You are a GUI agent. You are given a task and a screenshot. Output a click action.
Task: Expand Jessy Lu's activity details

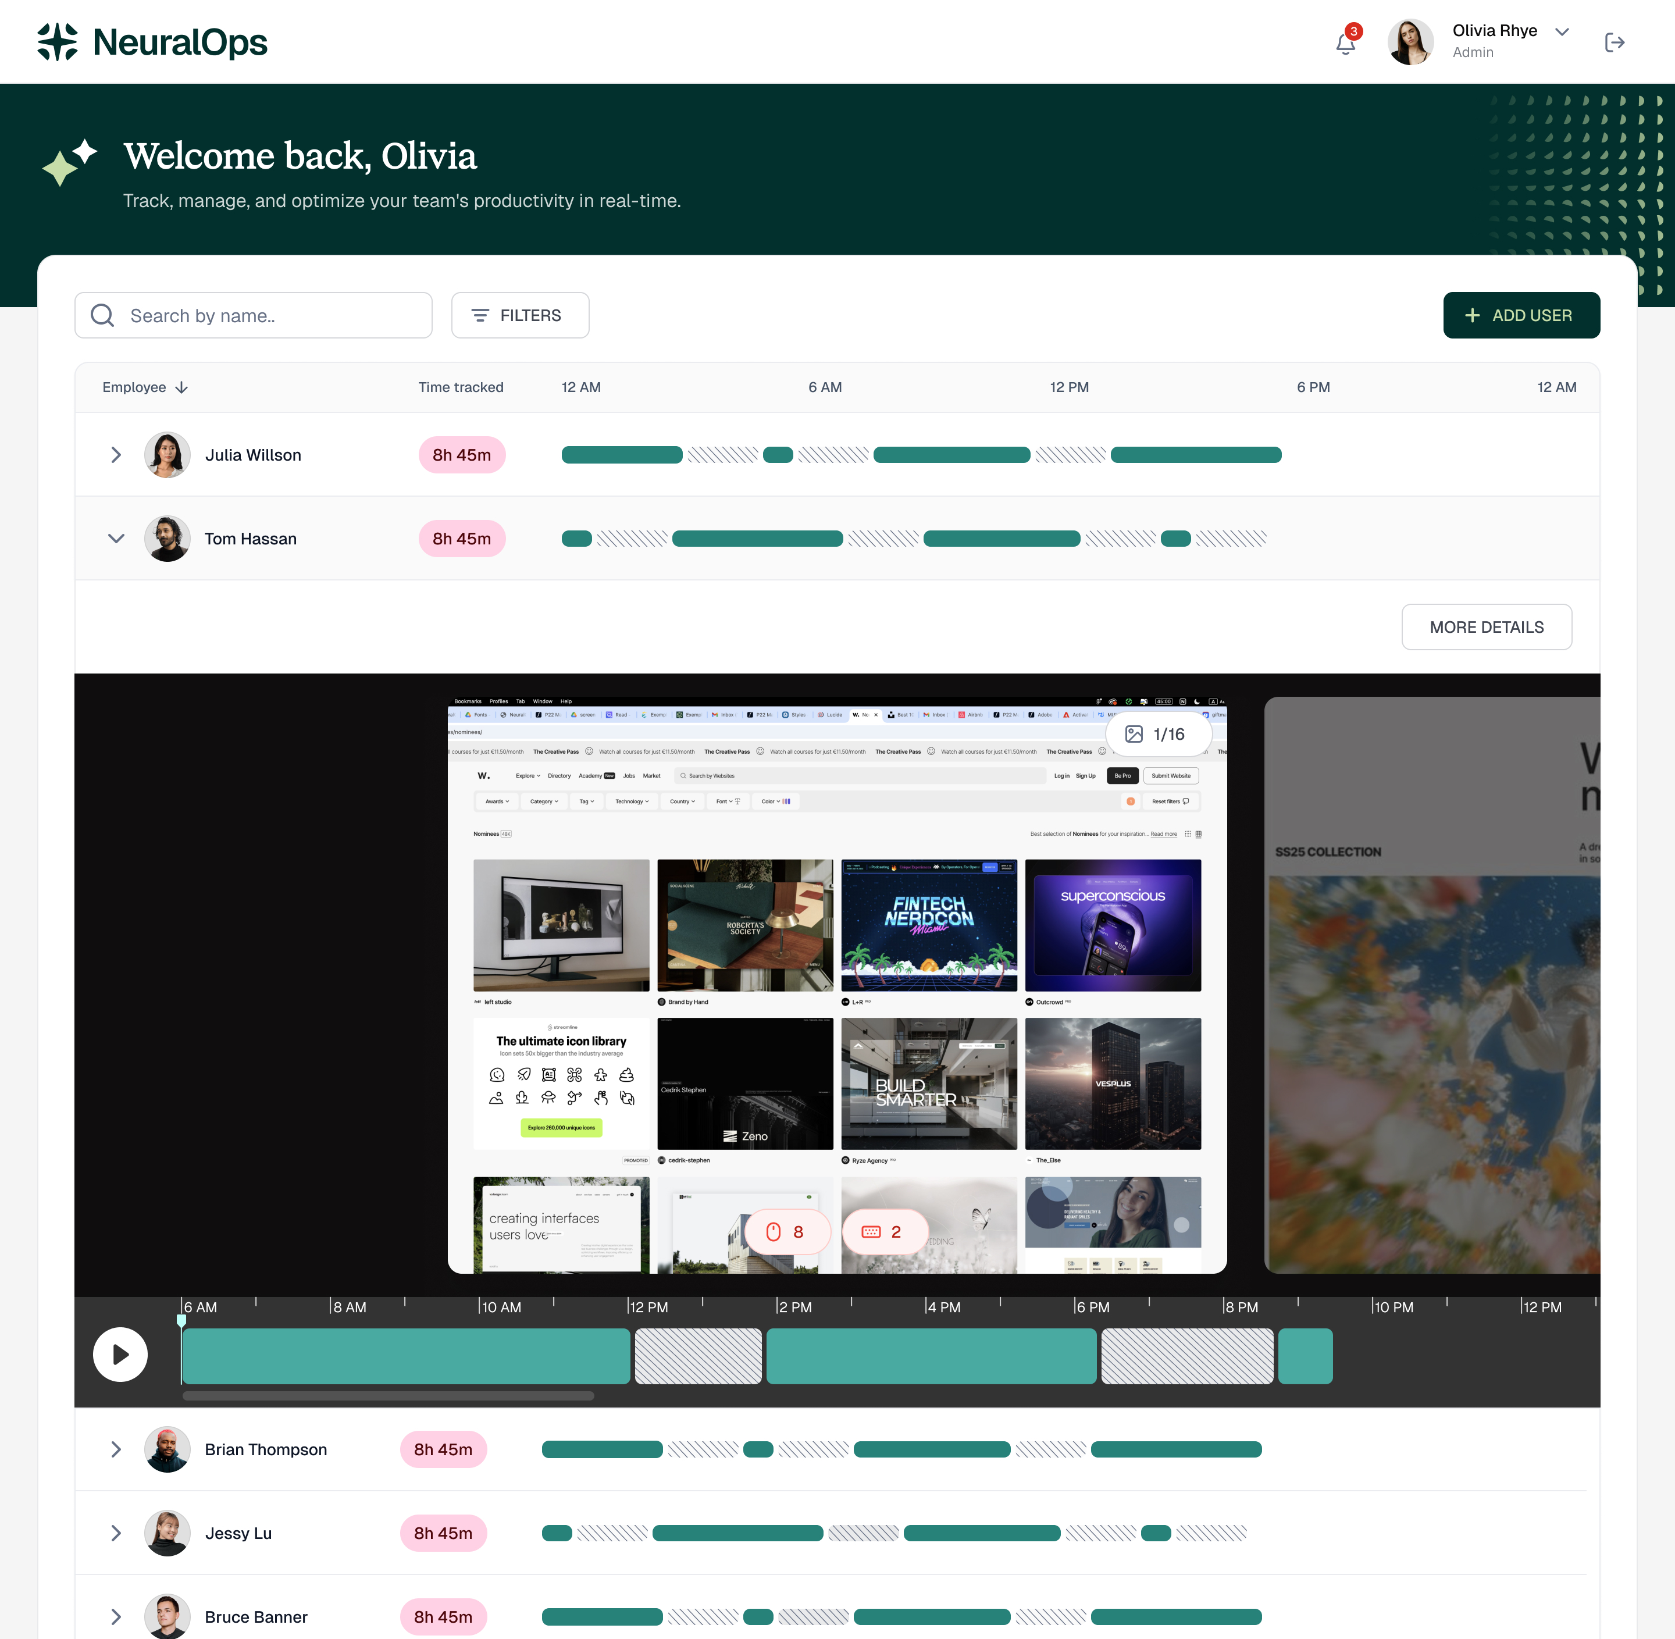[116, 1532]
